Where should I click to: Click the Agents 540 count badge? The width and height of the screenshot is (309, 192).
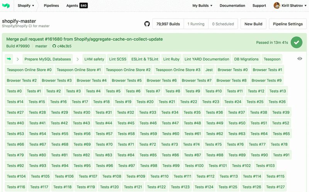[83, 5]
